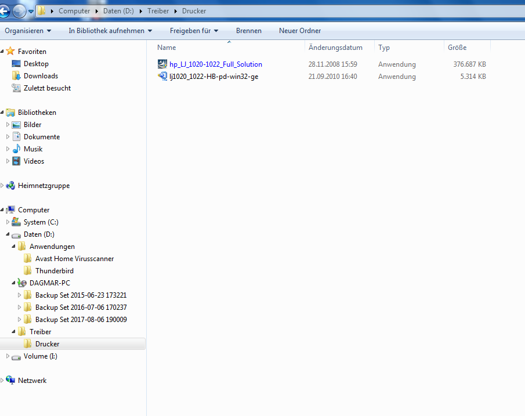Viewport: 525px width, 416px height.
Task: Select System (C:) drive icon
Action: [x=16, y=222]
